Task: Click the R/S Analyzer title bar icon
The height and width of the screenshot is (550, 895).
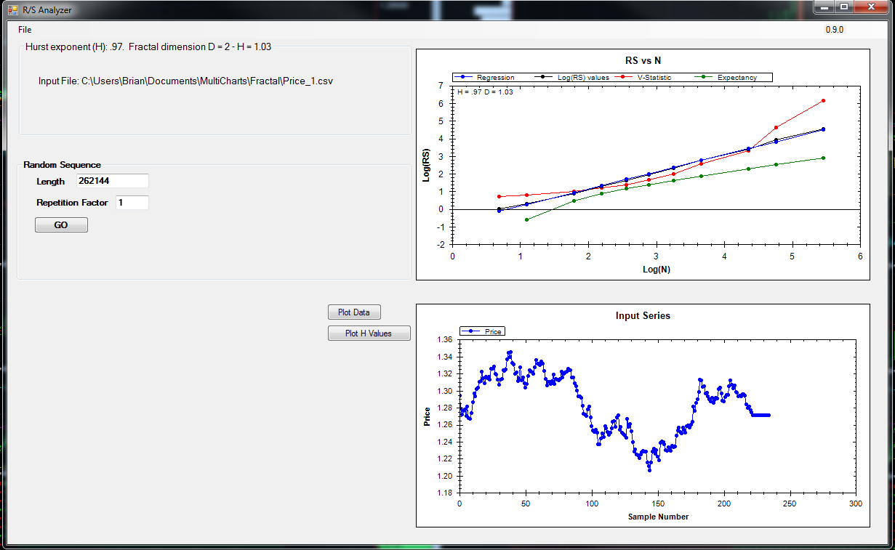Action: click(13, 9)
